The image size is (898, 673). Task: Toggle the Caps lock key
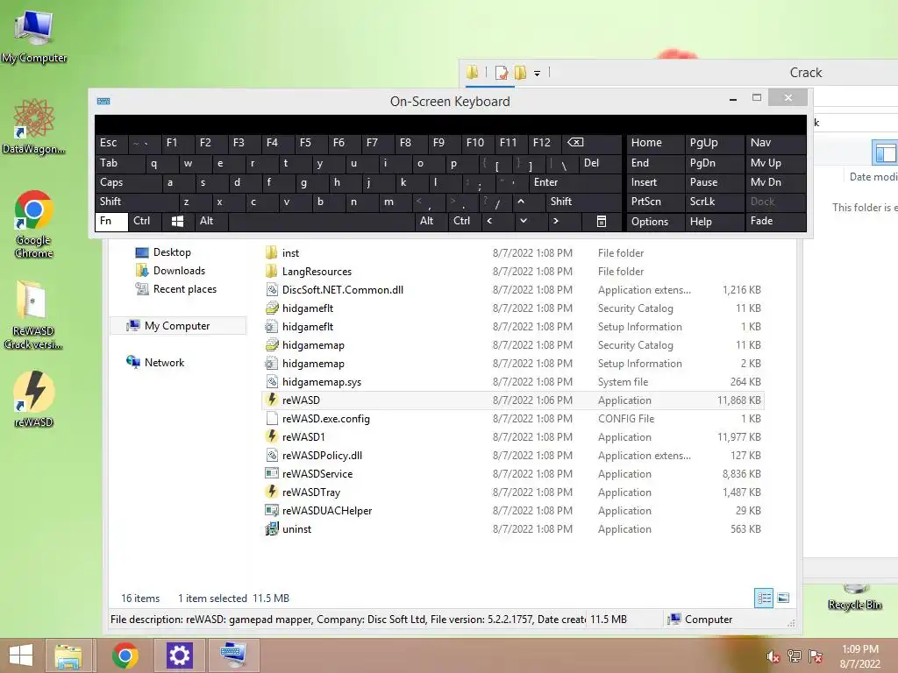(128, 182)
